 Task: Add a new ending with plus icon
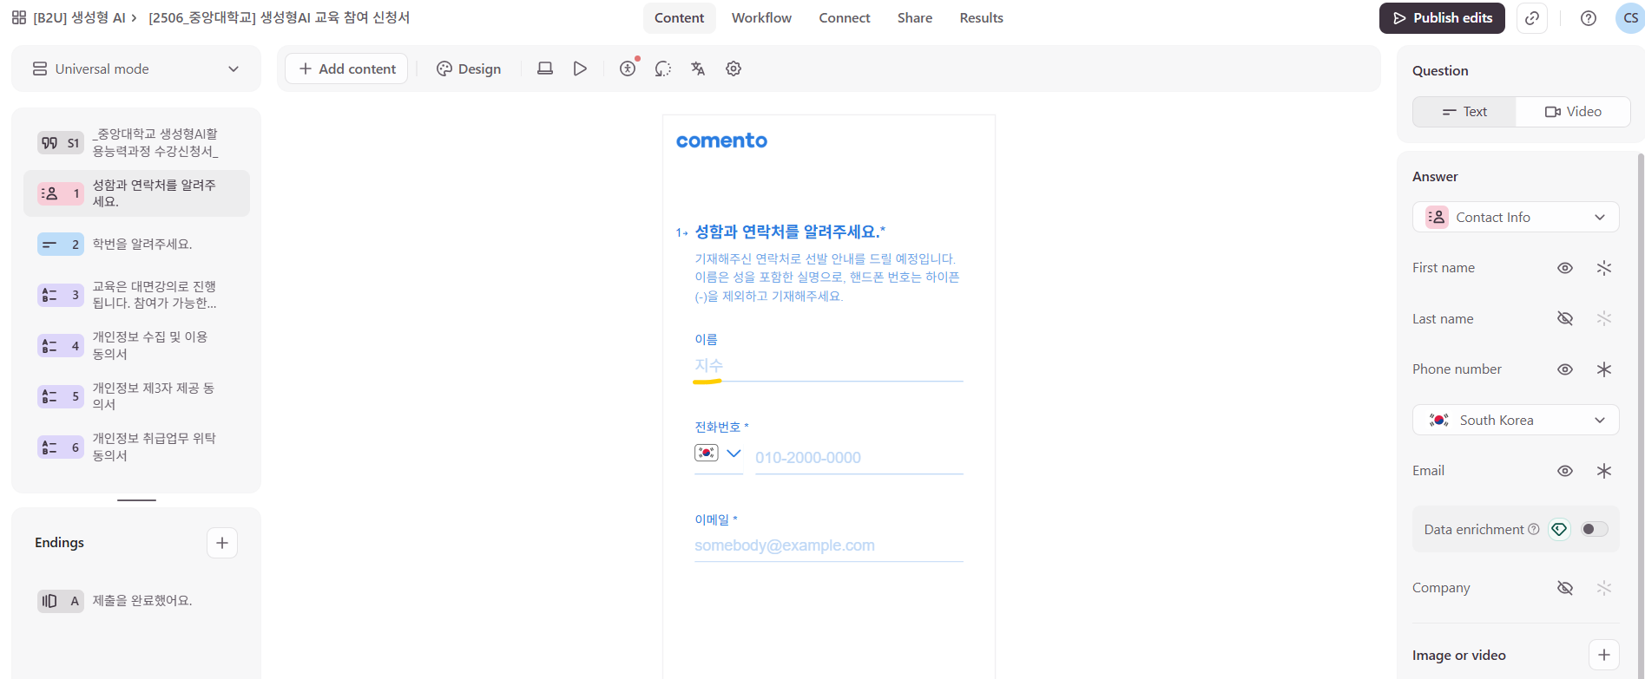[222, 543]
